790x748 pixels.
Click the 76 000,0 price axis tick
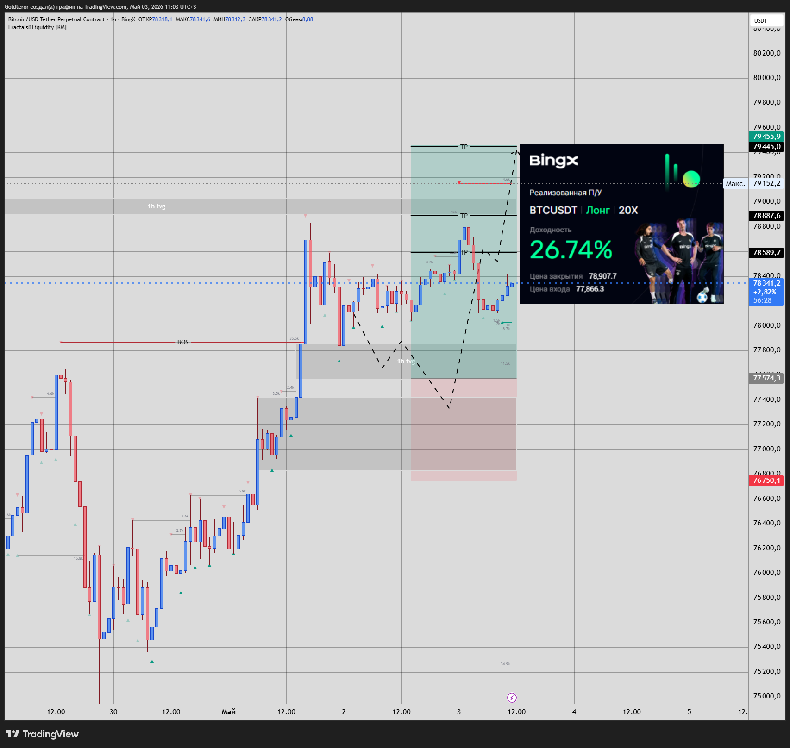coord(767,573)
